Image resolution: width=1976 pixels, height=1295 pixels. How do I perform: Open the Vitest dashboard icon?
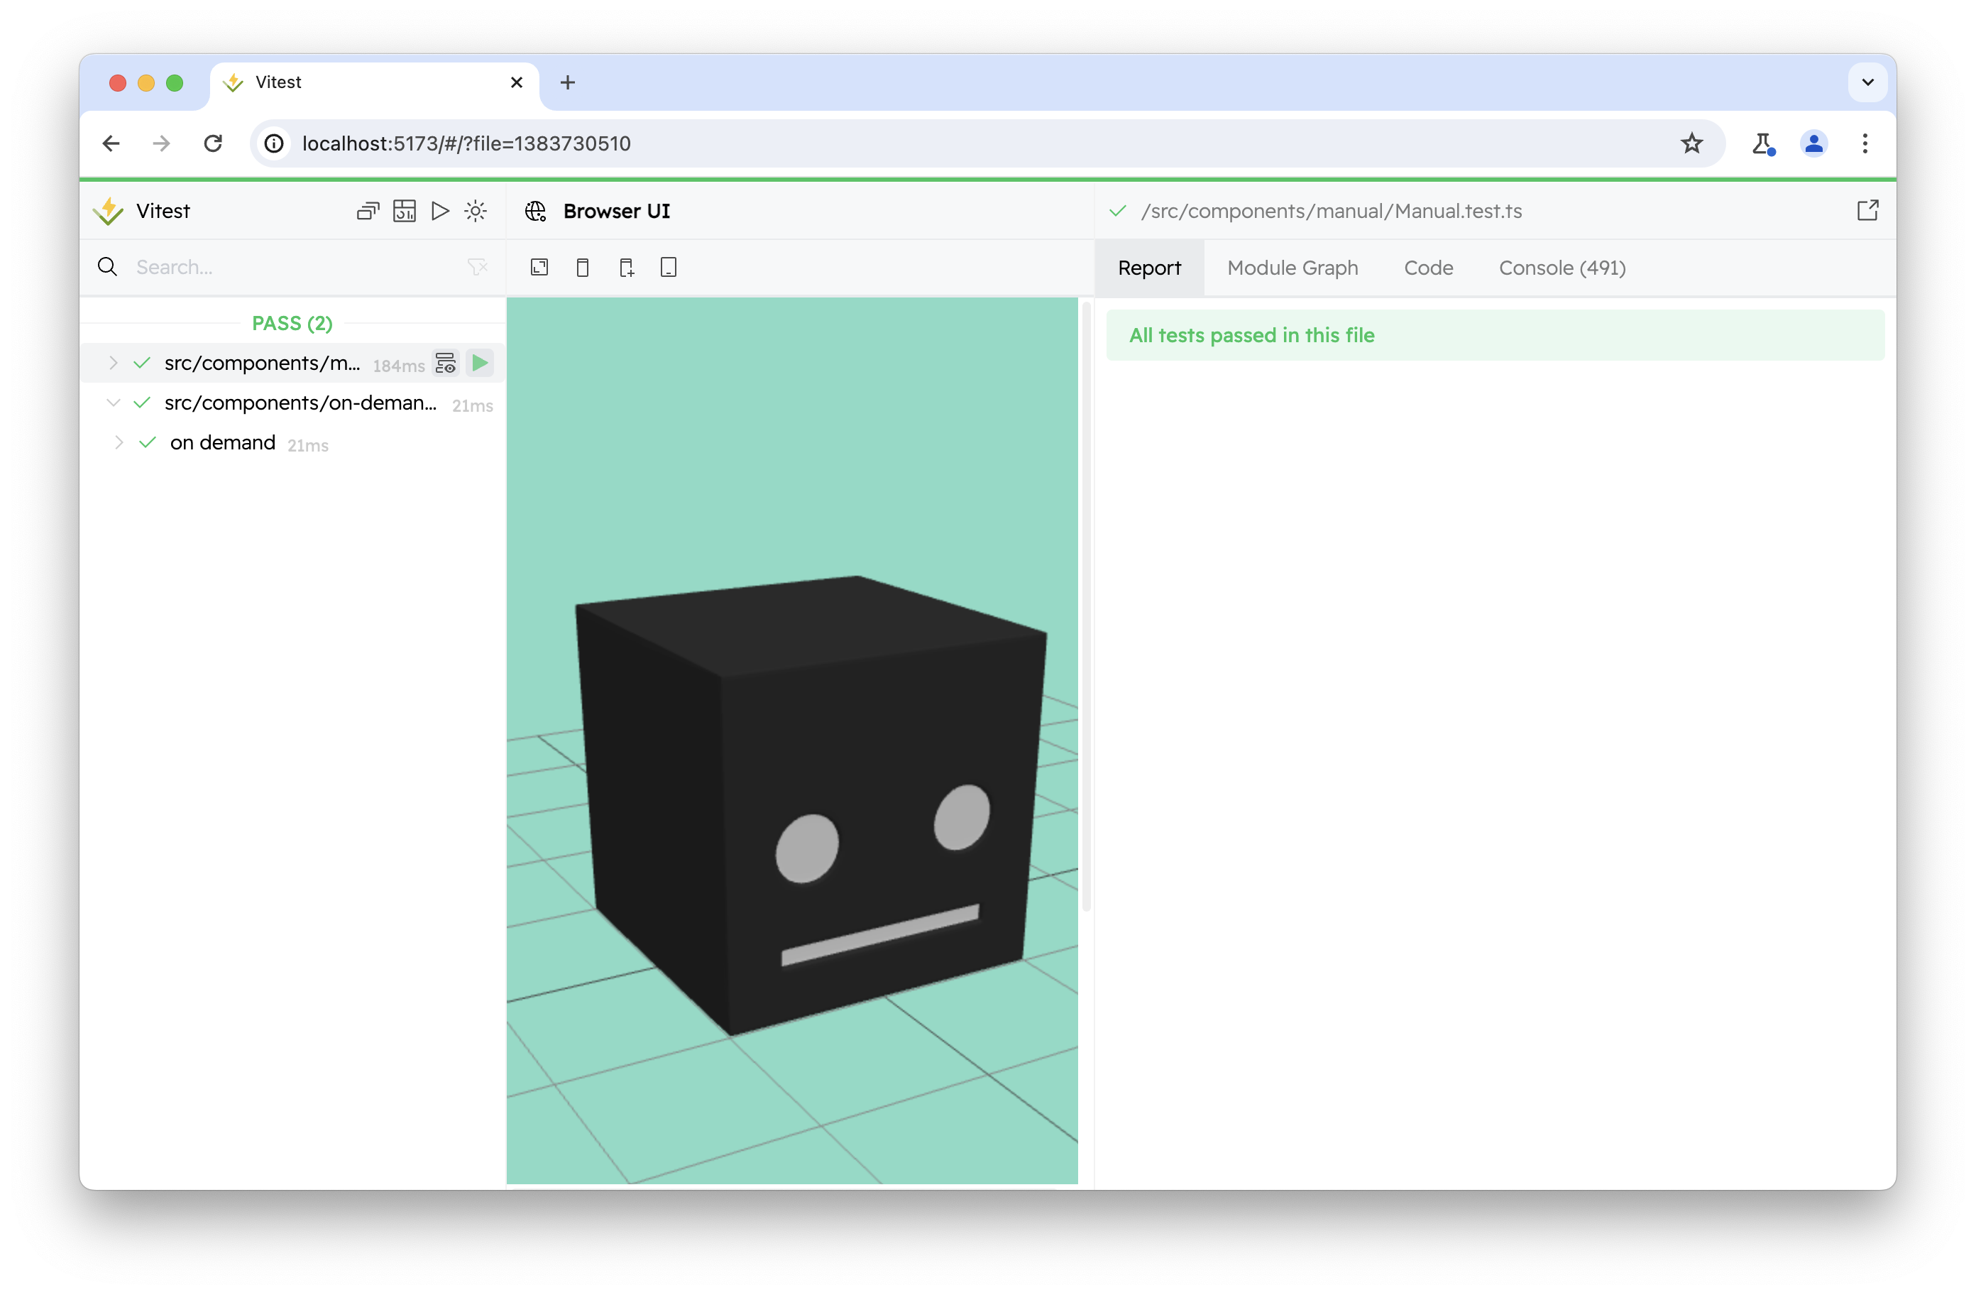tap(405, 211)
